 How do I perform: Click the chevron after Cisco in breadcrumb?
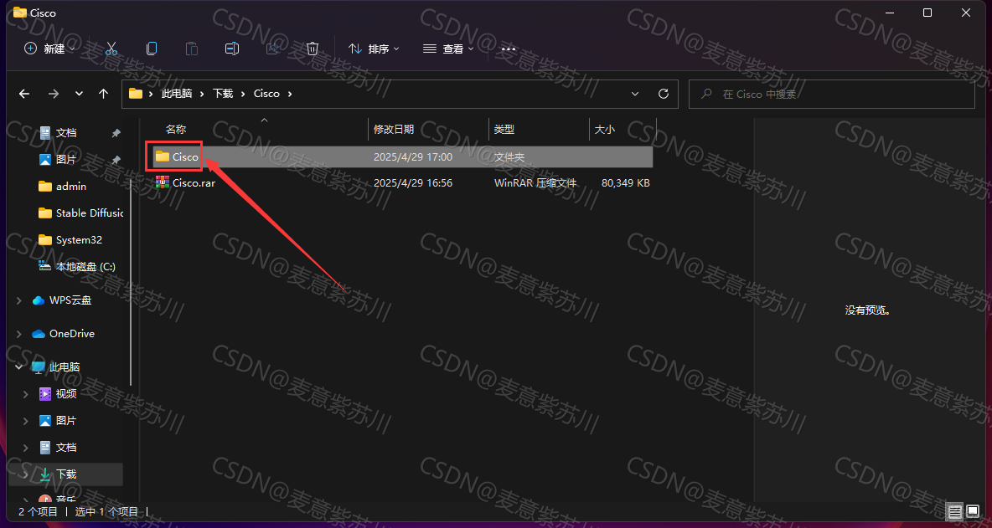(290, 94)
